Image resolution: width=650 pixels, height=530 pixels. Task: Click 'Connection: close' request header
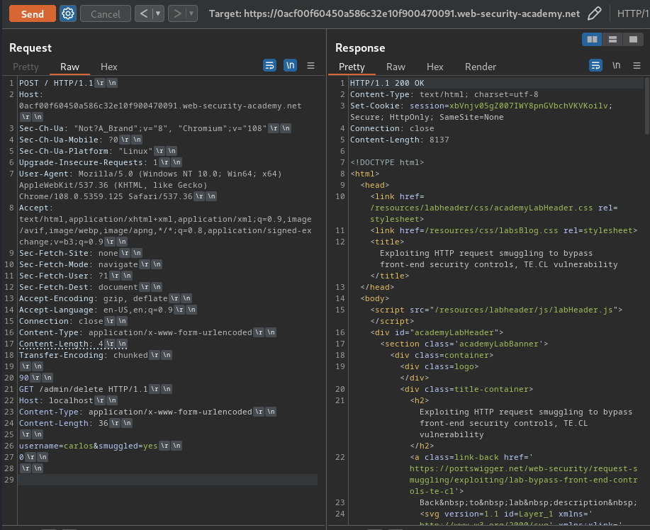(61, 321)
